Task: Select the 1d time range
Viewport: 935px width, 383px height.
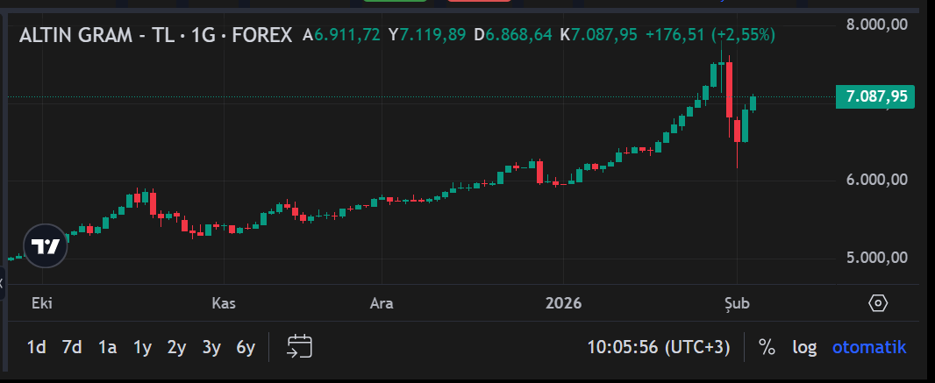Action: tap(36, 347)
